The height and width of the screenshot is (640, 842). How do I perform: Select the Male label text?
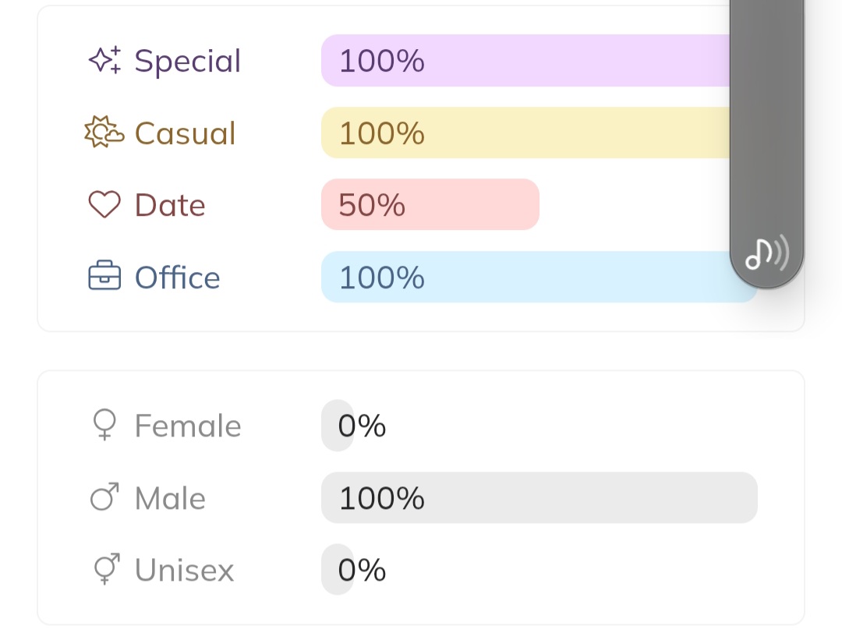pyautogui.click(x=170, y=498)
